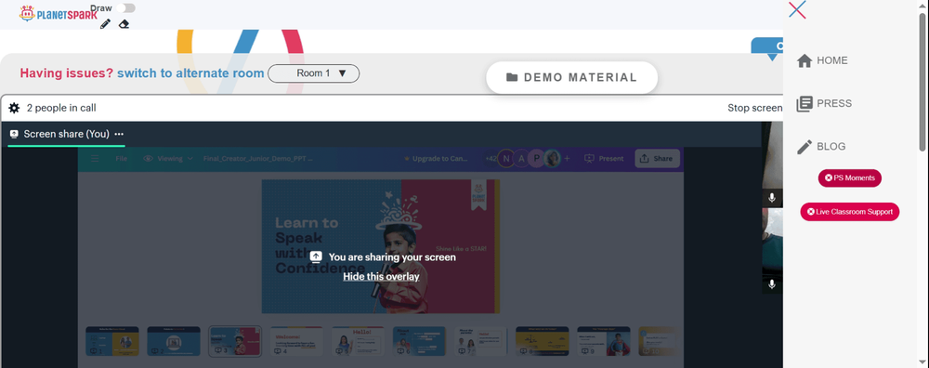Select slide thumbnail 8
This screenshot has width=929, height=368.
[x=543, y=341]
